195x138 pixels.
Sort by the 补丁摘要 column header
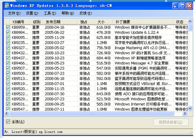[143, 22]
